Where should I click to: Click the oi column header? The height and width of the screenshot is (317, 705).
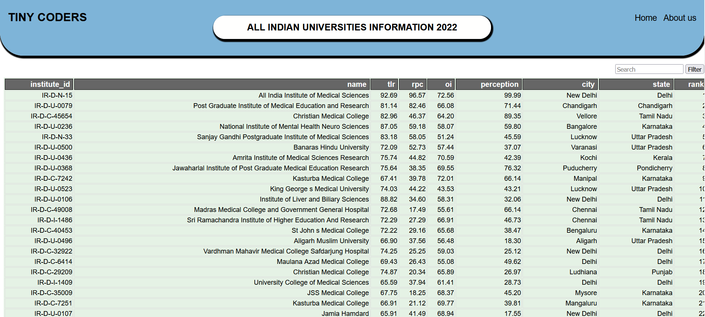(441, 84)
